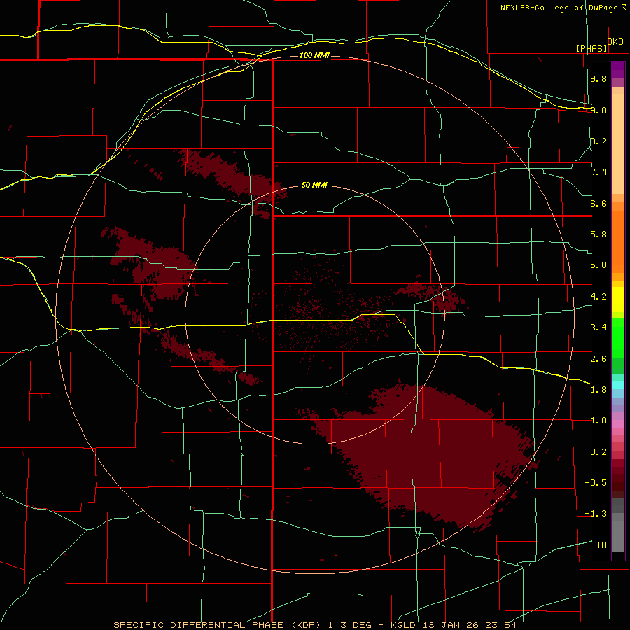Click the pink band on the color bar
The width and height of the screenshot is (630, 630).
[x=618, y=424]
